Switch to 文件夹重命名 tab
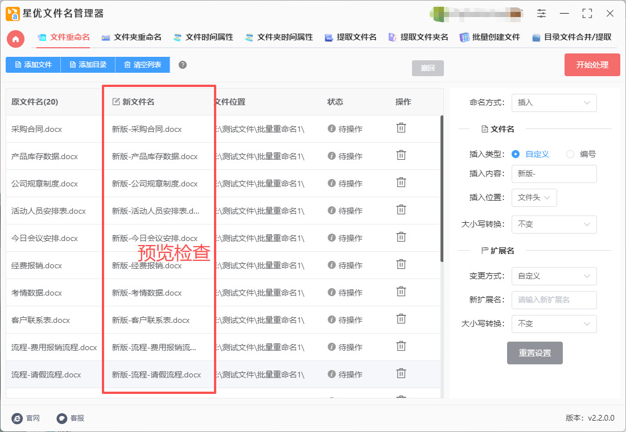 [132, 37]
